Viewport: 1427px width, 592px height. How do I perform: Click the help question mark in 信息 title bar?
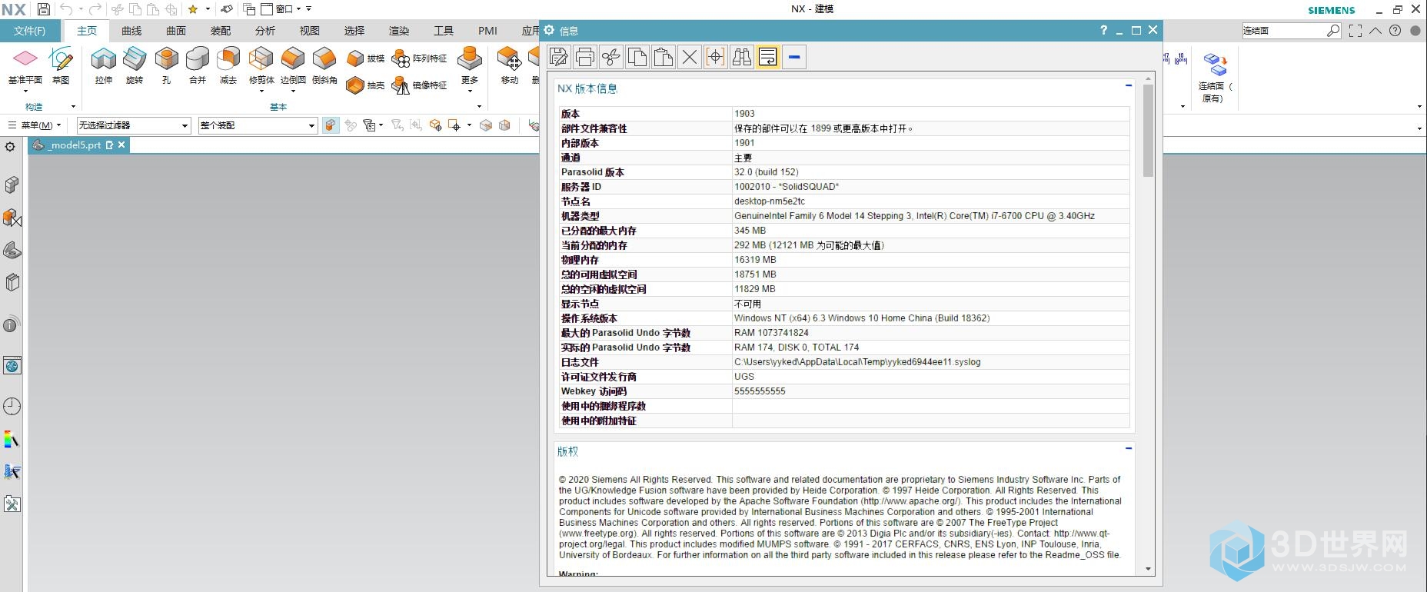pyautogui.click(x=1103, y=30)
